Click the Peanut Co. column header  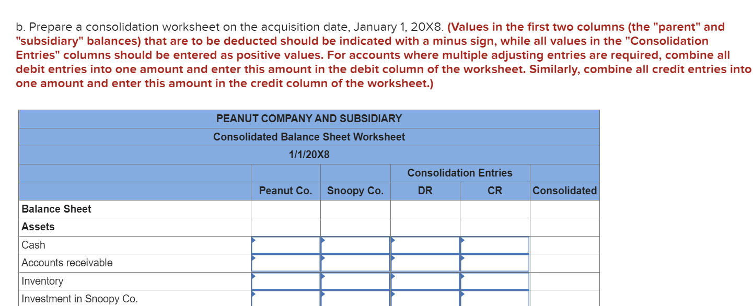(285, 191)
